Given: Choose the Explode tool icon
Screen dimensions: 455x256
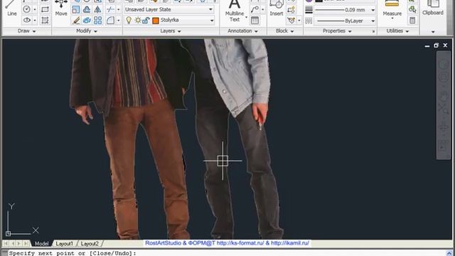Looking at the screenshot, I should (87, 21).
